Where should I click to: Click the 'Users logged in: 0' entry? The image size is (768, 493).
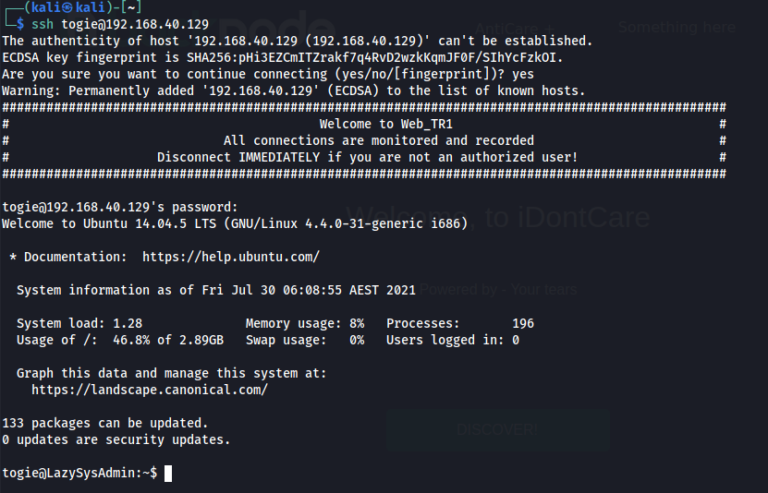point(452,340)
